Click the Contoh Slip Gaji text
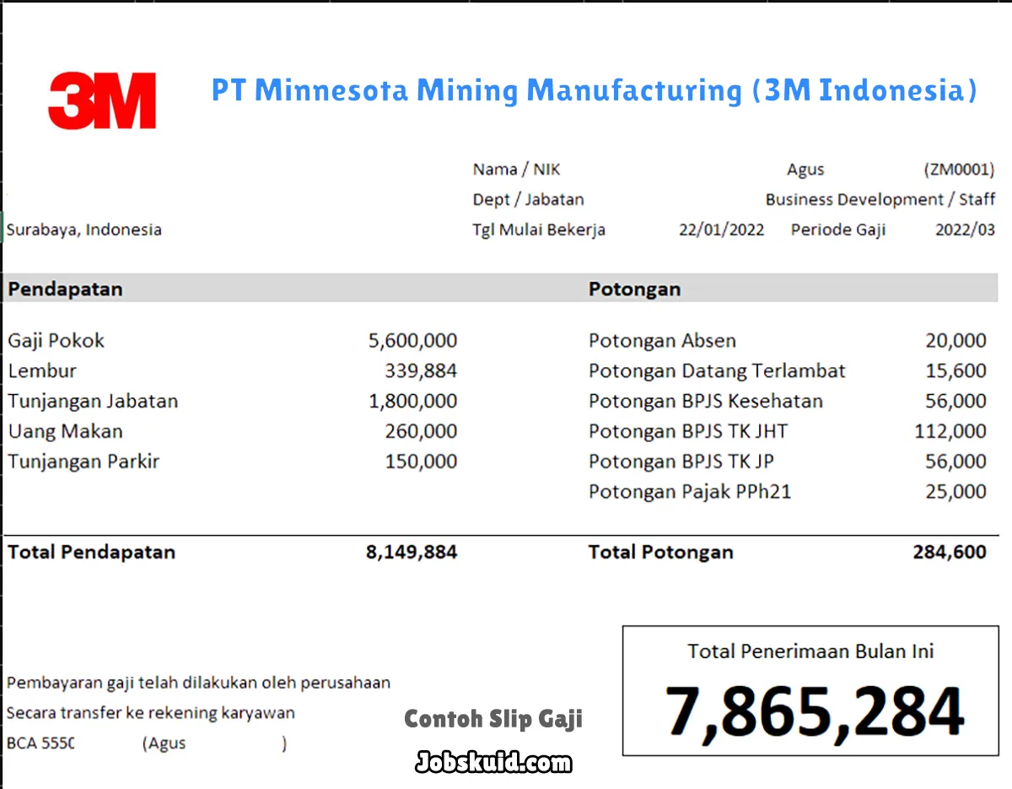Screen dimensions: 1012x789 click(x=493, y=719)
